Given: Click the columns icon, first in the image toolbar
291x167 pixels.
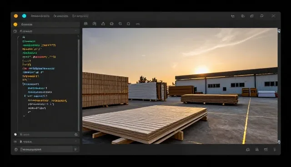Looking at the screenshot, I should coord(85,24).
